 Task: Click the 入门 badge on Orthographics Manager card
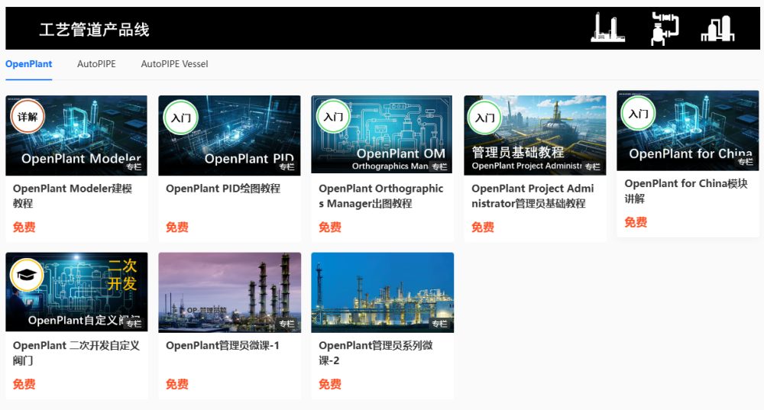333,117
